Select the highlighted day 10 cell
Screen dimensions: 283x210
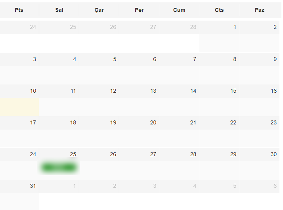19,107
